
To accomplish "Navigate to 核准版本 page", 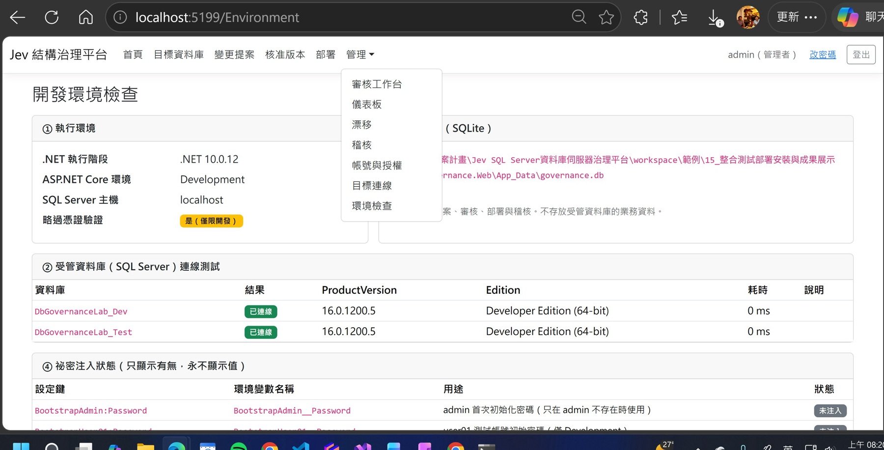I will pos(285,55).
